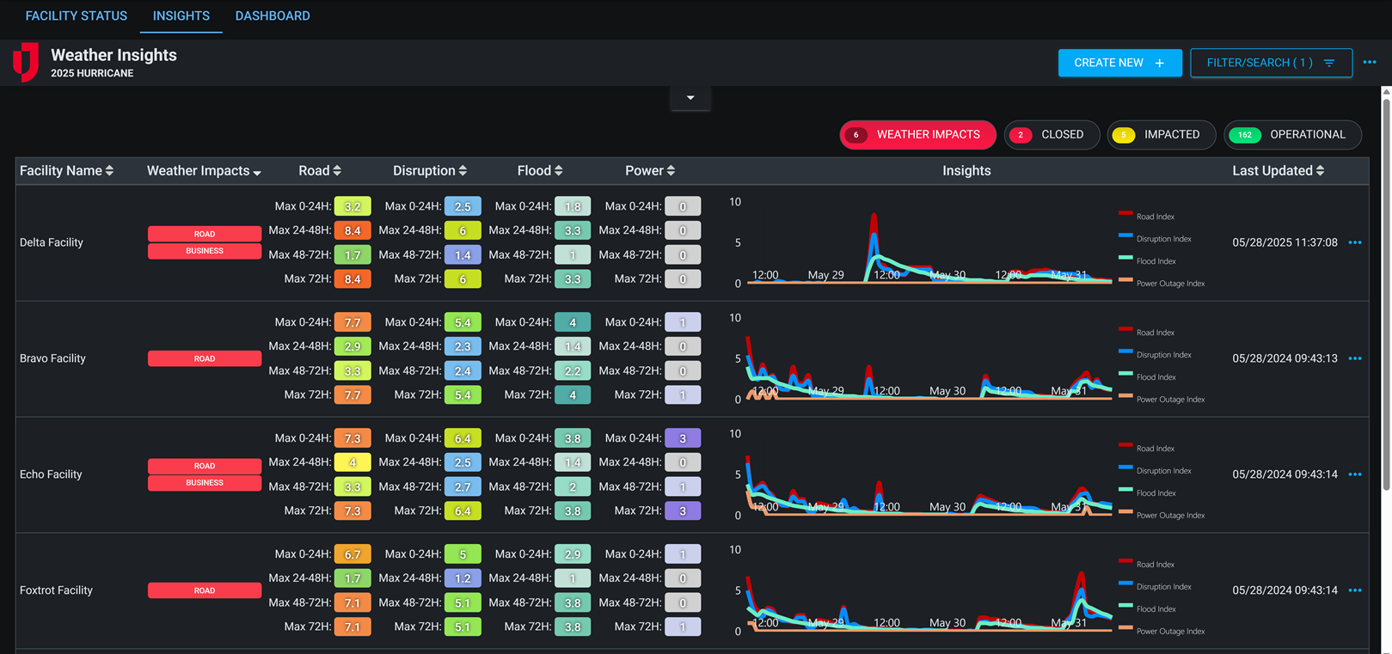Click the Create New button
Image resolution: width=1392 pixels, height=654 pixels.
click(x=1119, y=63)
